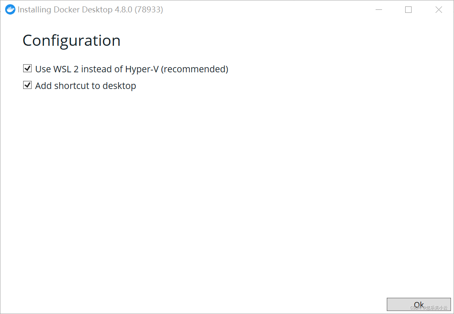
Task: Click the maximize icon in the title bar
Action: [x=408, y=9]
